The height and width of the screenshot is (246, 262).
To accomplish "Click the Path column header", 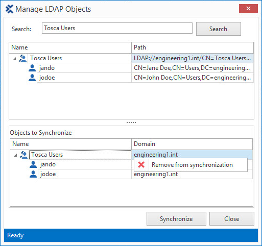I will click(x=193, y=47).
